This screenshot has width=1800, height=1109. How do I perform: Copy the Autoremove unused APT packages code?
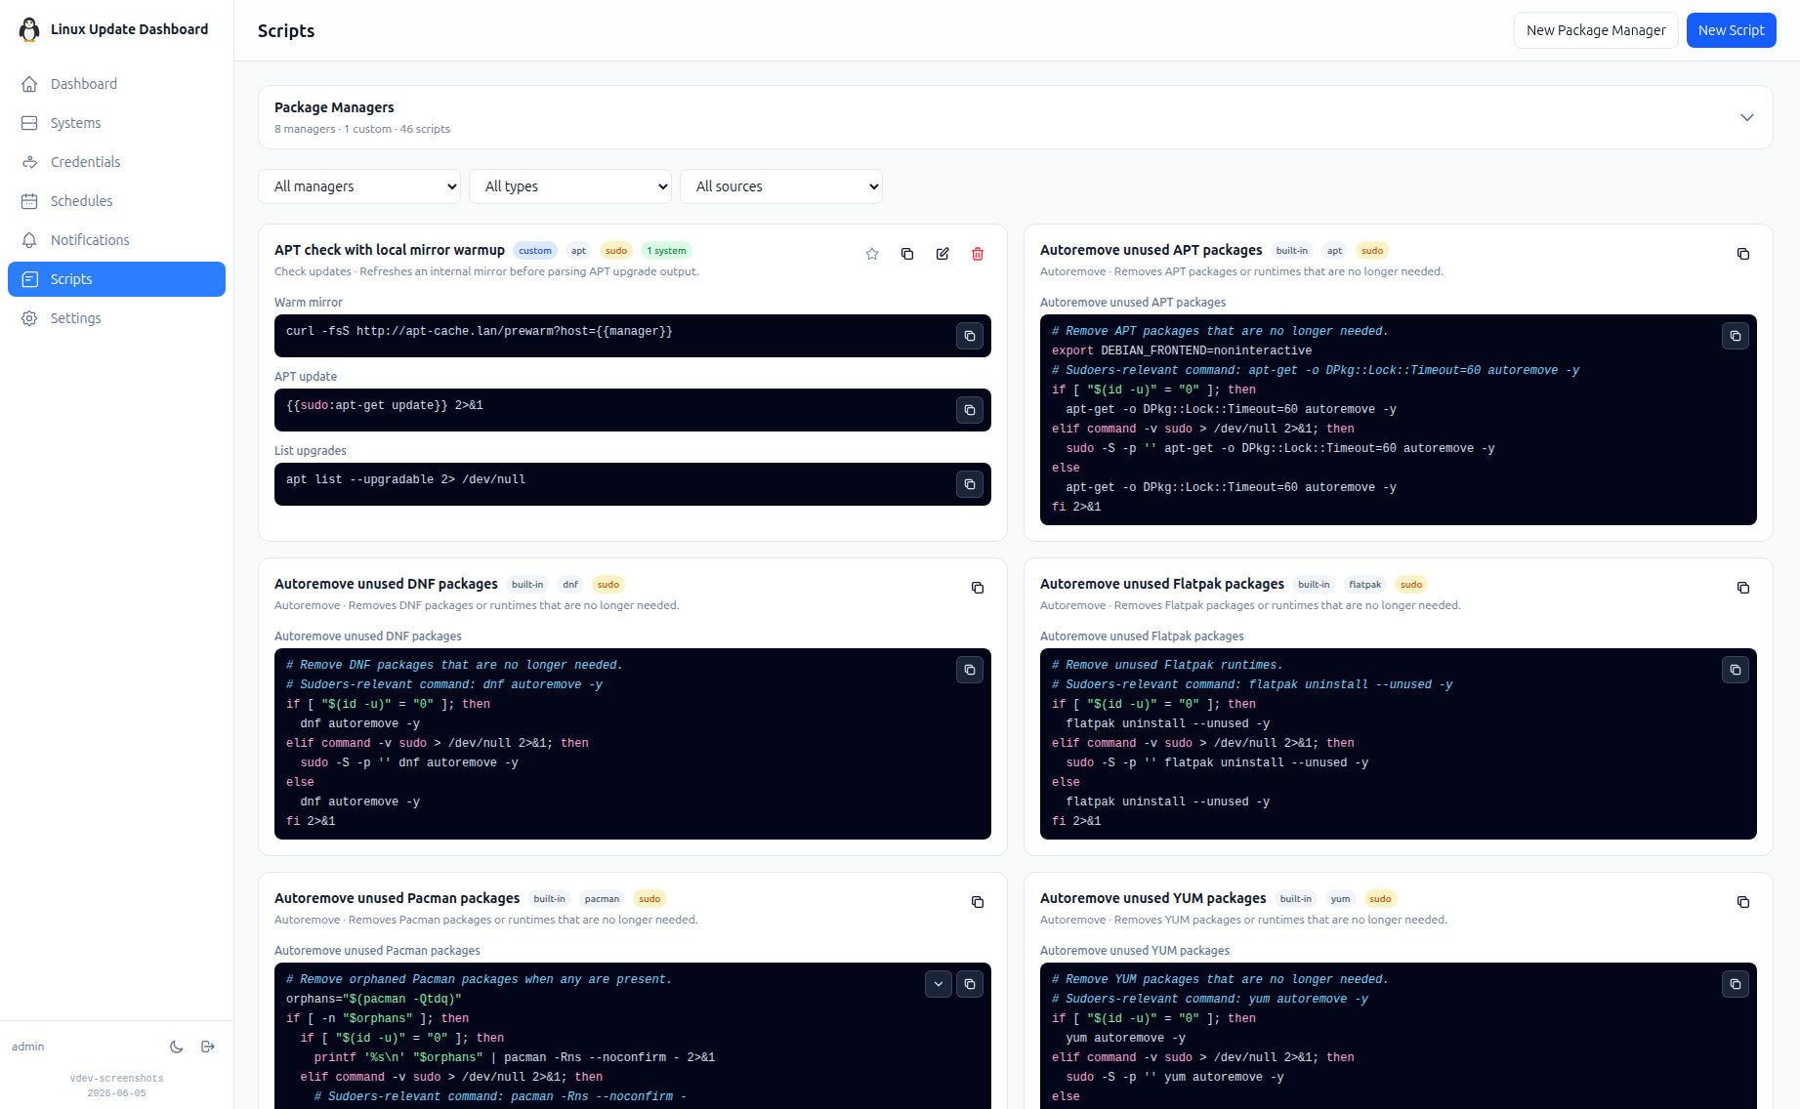pyautogui.click(x=1736, y=336)
